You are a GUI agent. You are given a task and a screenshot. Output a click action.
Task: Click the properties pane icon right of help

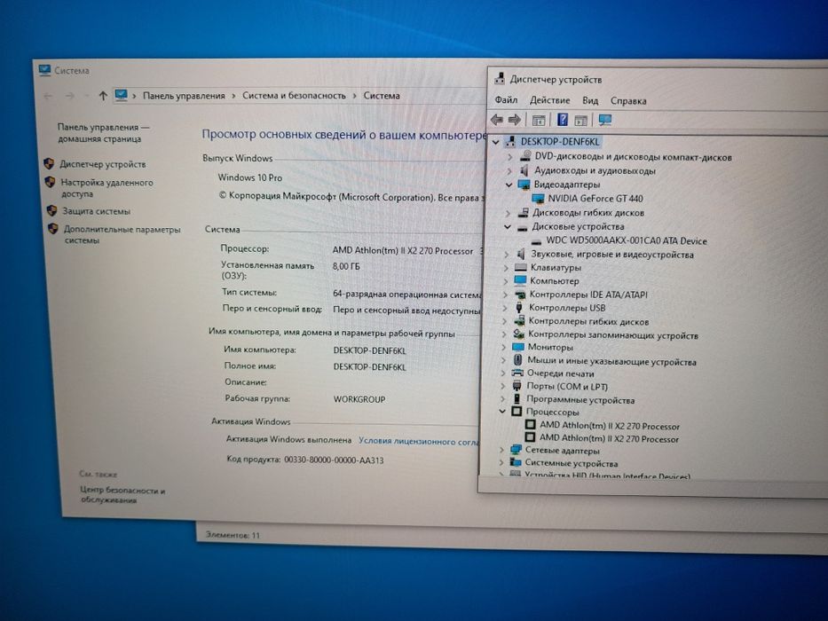click(x=581, y=121)
